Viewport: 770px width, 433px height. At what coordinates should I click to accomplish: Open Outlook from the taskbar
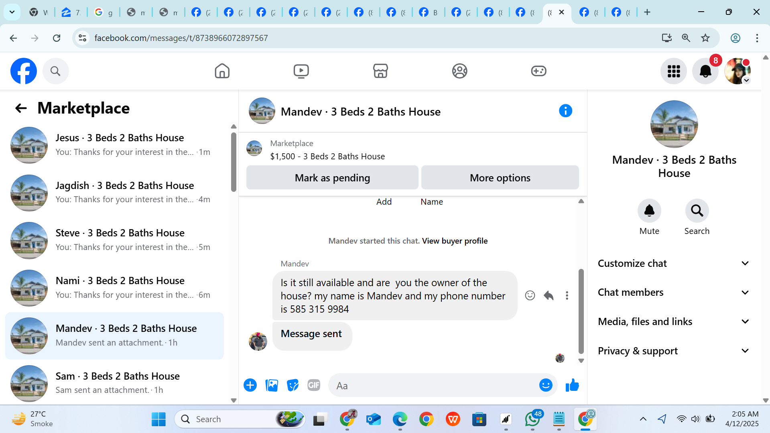point(374,419)
